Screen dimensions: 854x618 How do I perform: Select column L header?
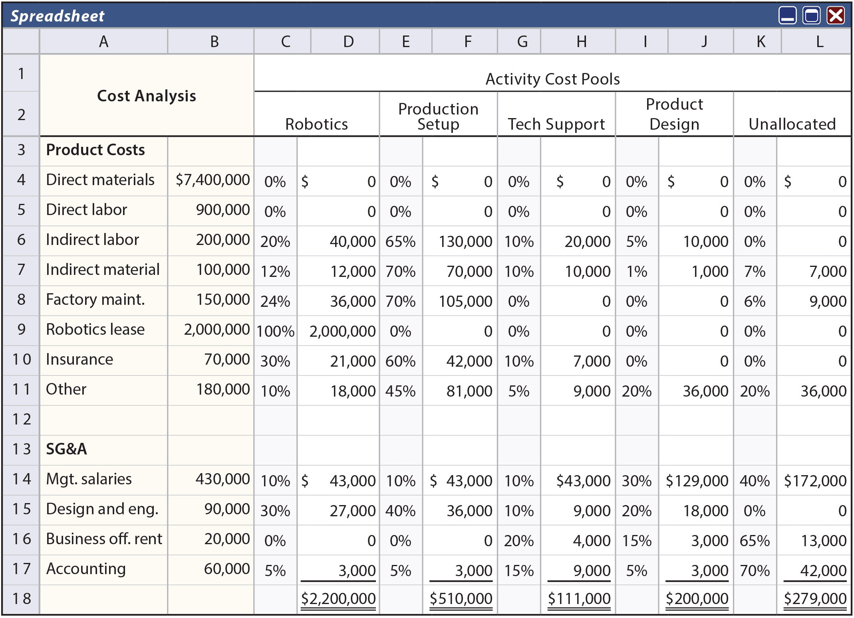[x=819, y=41]
